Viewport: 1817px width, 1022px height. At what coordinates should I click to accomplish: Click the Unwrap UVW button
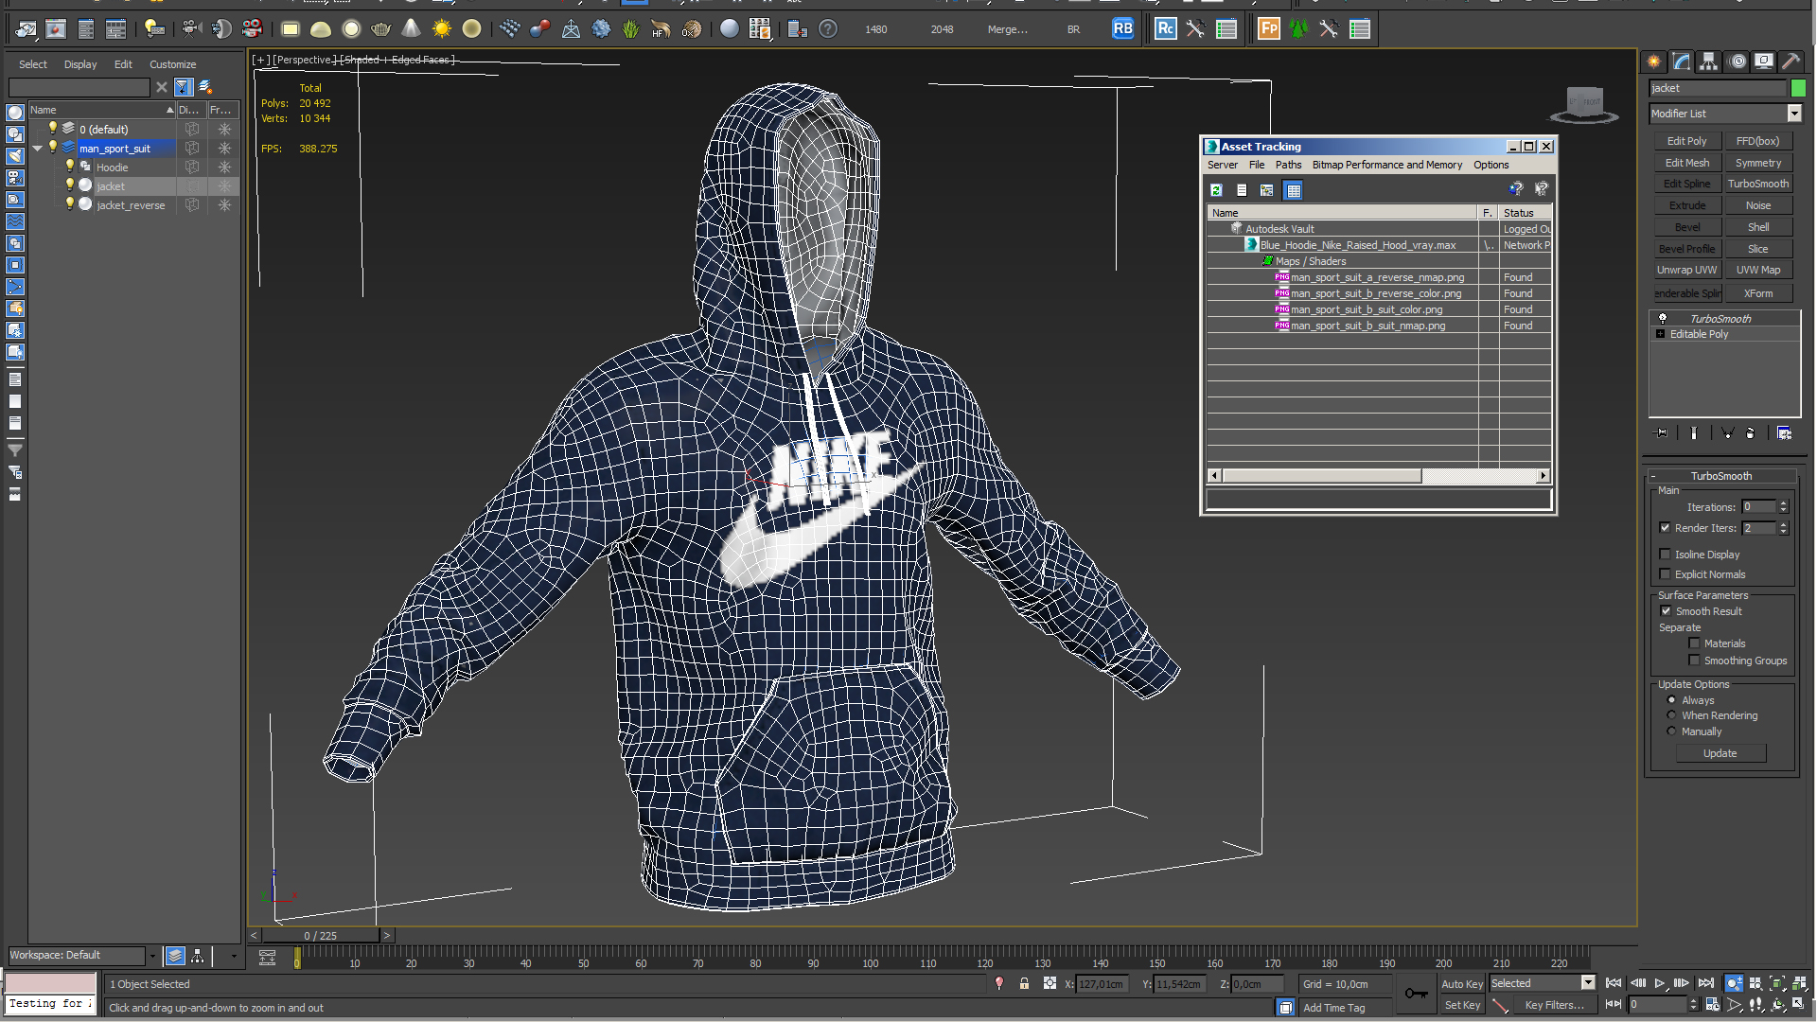click(x=1686, y=271)
